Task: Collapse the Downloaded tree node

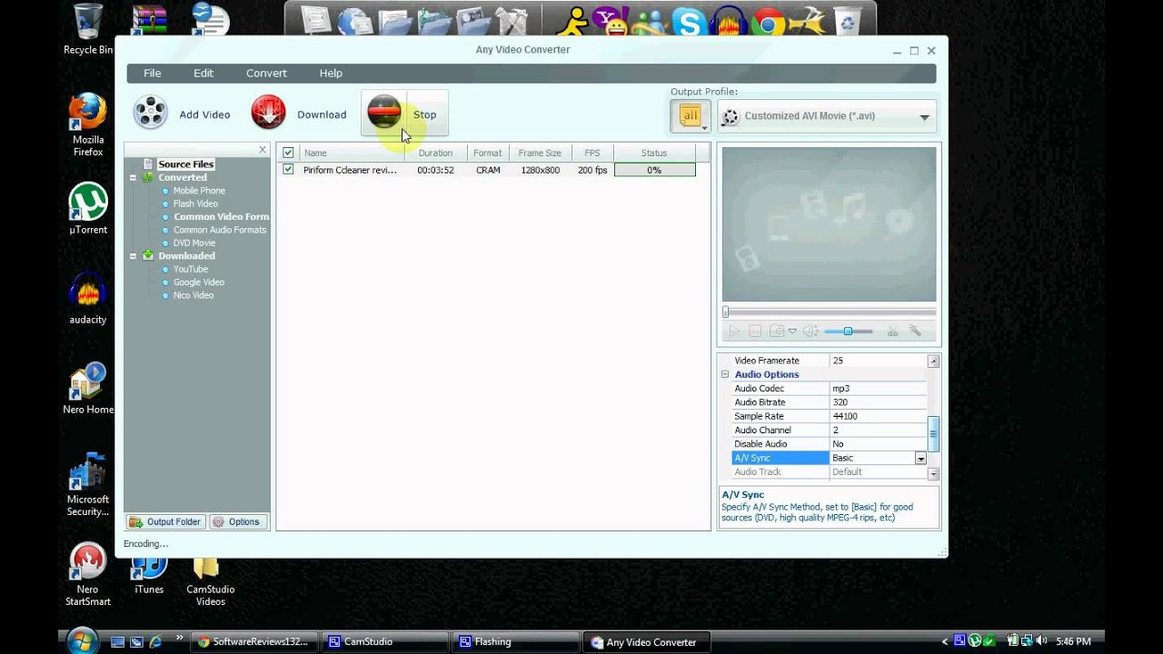Action: (x=134, y=256)
